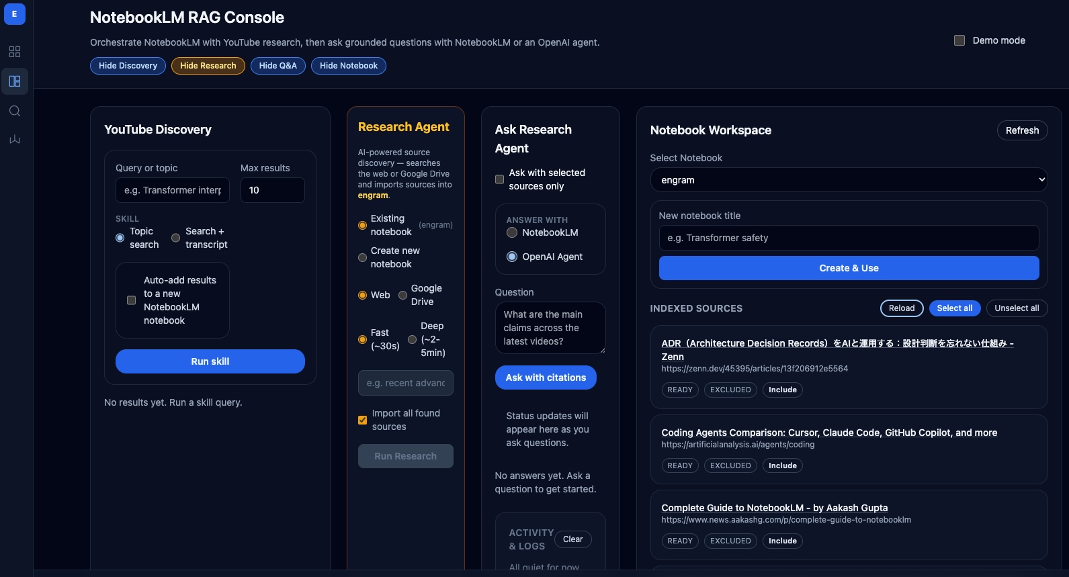Screen dimensions: 1069x577
Task: Pick the Deep (~2-5min) research mode
Action: point(412,339)
